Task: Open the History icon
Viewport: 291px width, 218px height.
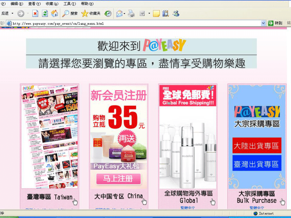Action: pos(108,14)
